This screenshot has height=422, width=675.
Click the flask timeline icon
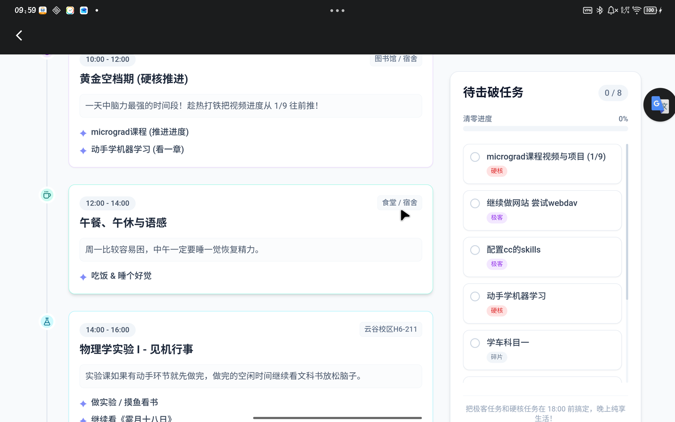click(47, 322)
